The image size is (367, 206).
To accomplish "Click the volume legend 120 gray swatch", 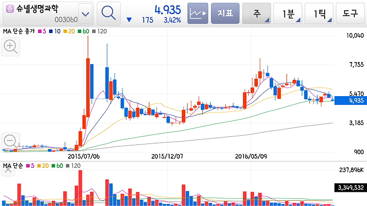I will [x=68, y=166].
